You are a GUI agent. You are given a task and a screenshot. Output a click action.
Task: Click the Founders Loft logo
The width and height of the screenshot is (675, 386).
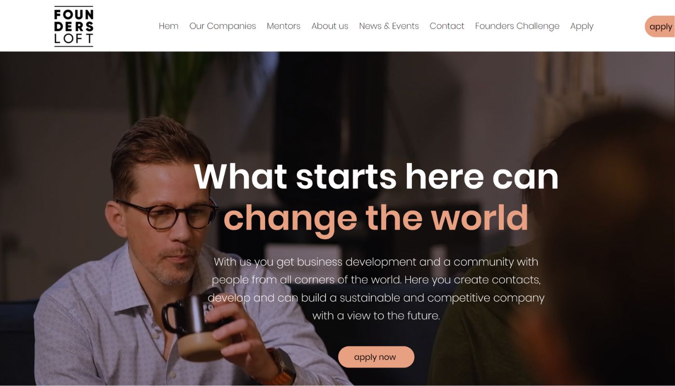pos(74,26)
